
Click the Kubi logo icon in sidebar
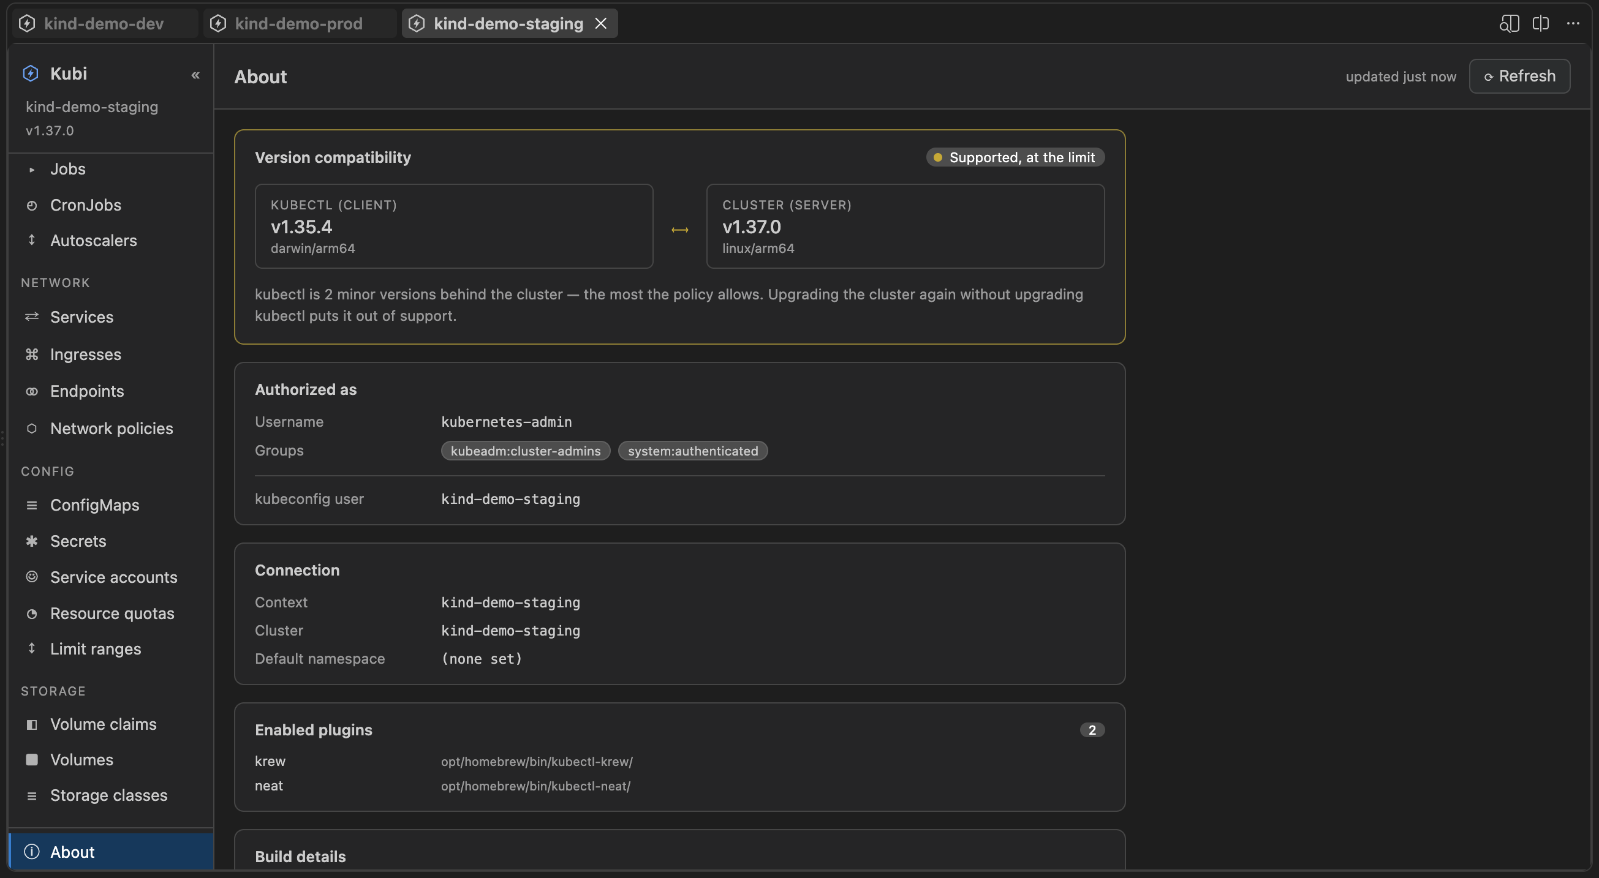31,73
